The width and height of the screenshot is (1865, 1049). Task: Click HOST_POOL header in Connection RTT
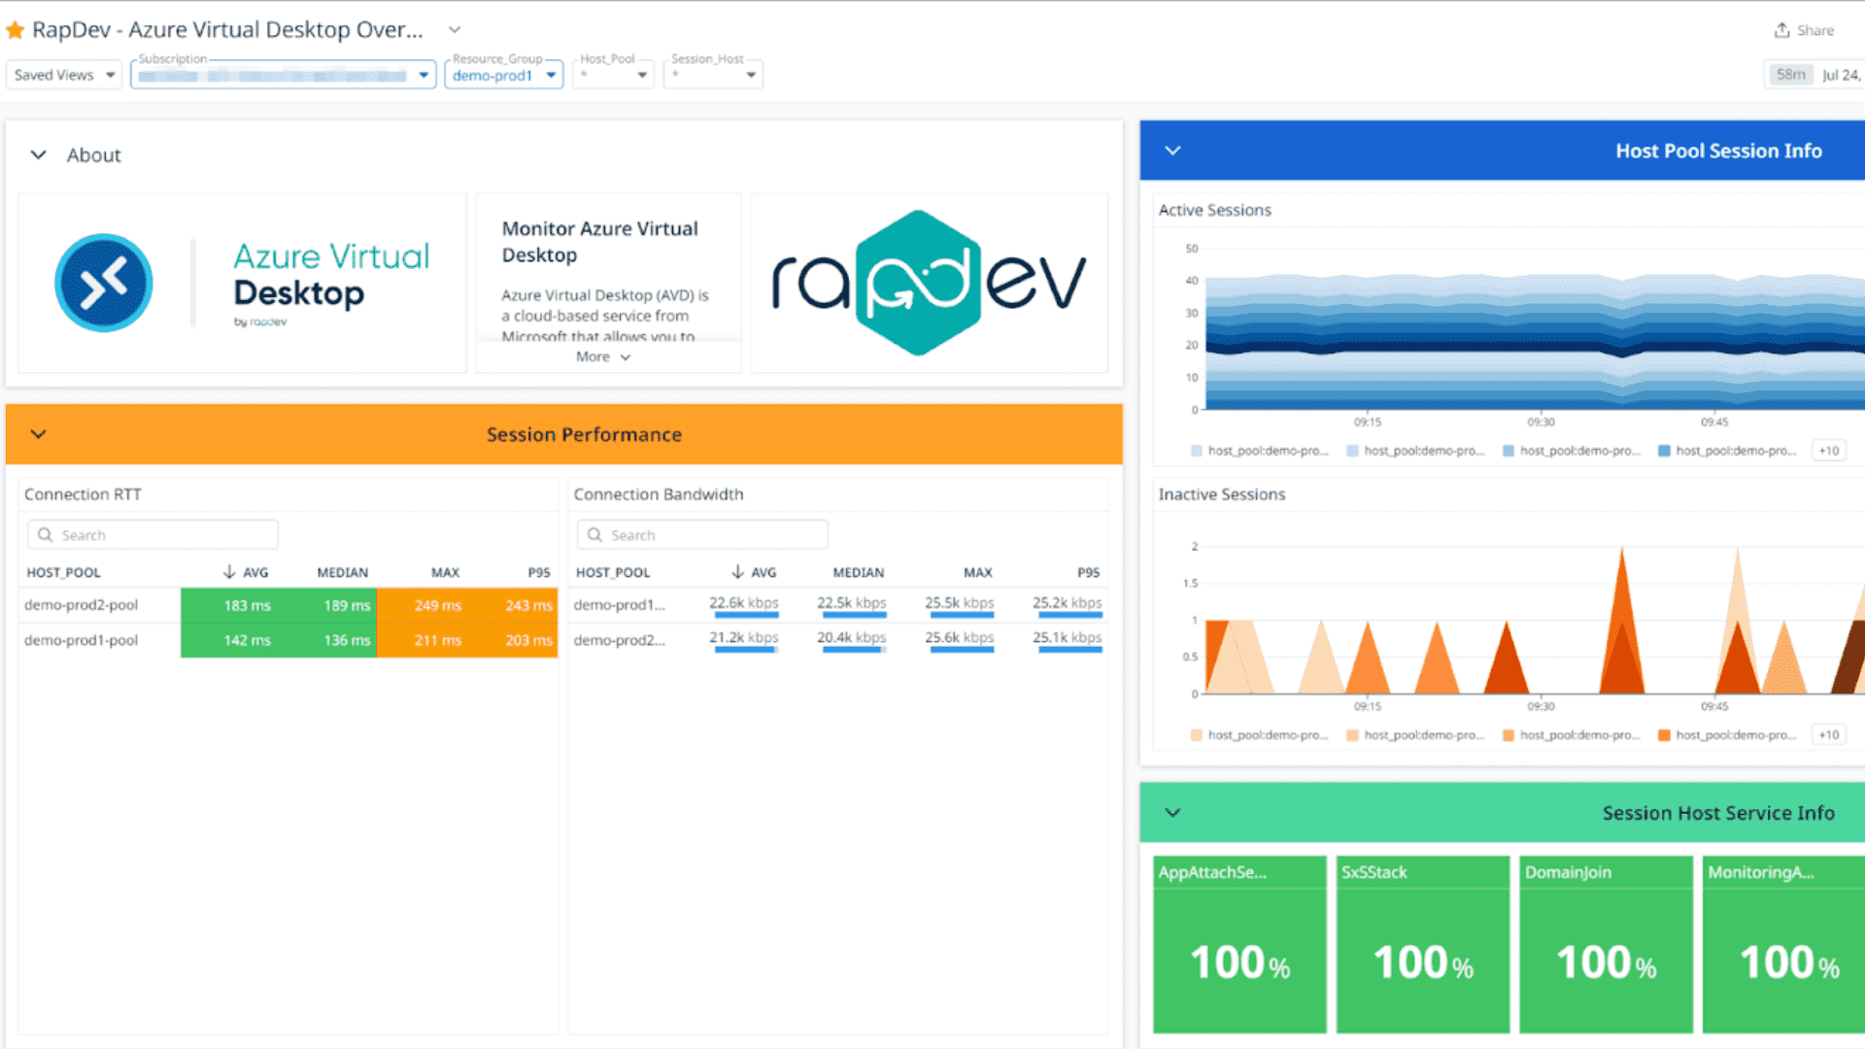tap(63, 572)
